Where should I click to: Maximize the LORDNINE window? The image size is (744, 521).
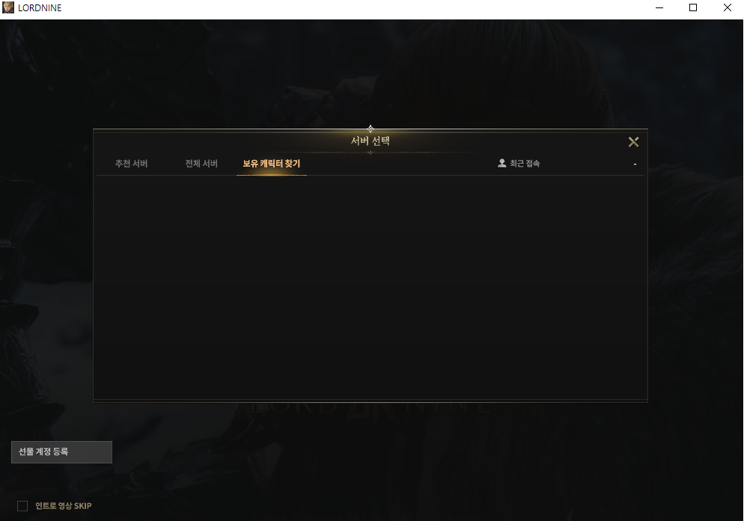pyautogui.click(x=693, y=7)
